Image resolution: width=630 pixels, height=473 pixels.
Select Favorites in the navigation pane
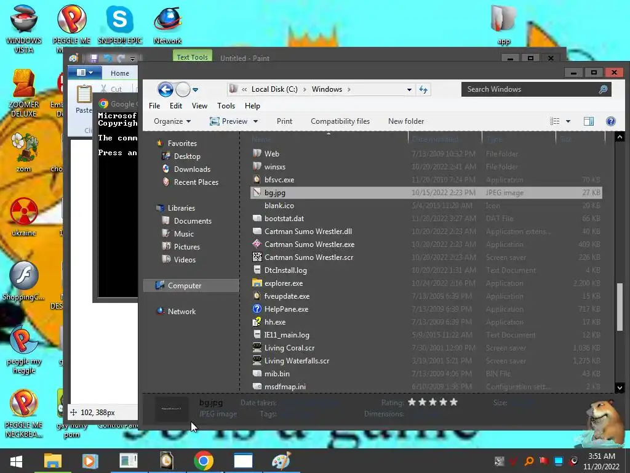(182, 143)
